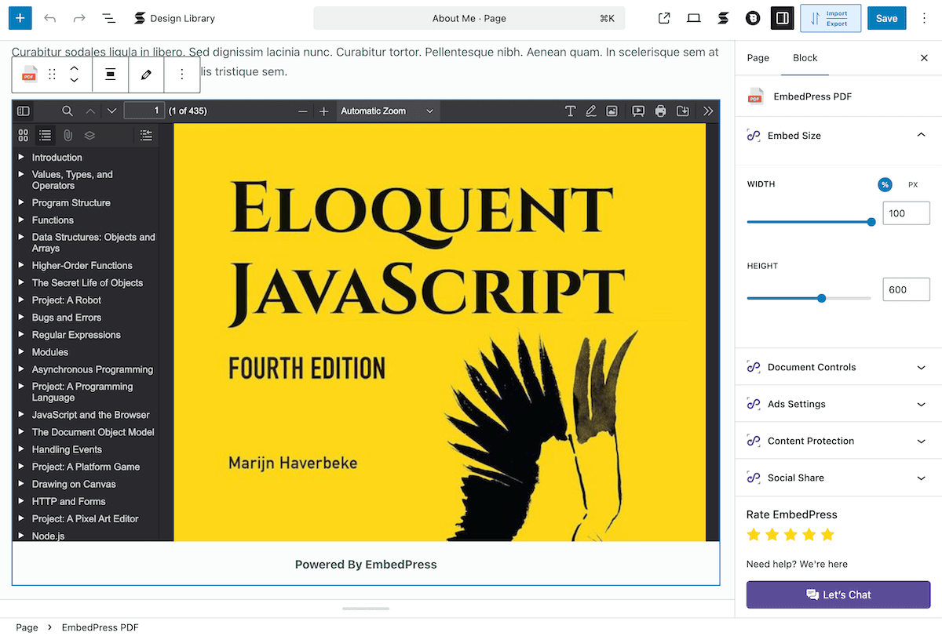This screenshot has width=942, height=636.
Task: Toggle the PDF viewer sidebar
Action: (24, 111)
